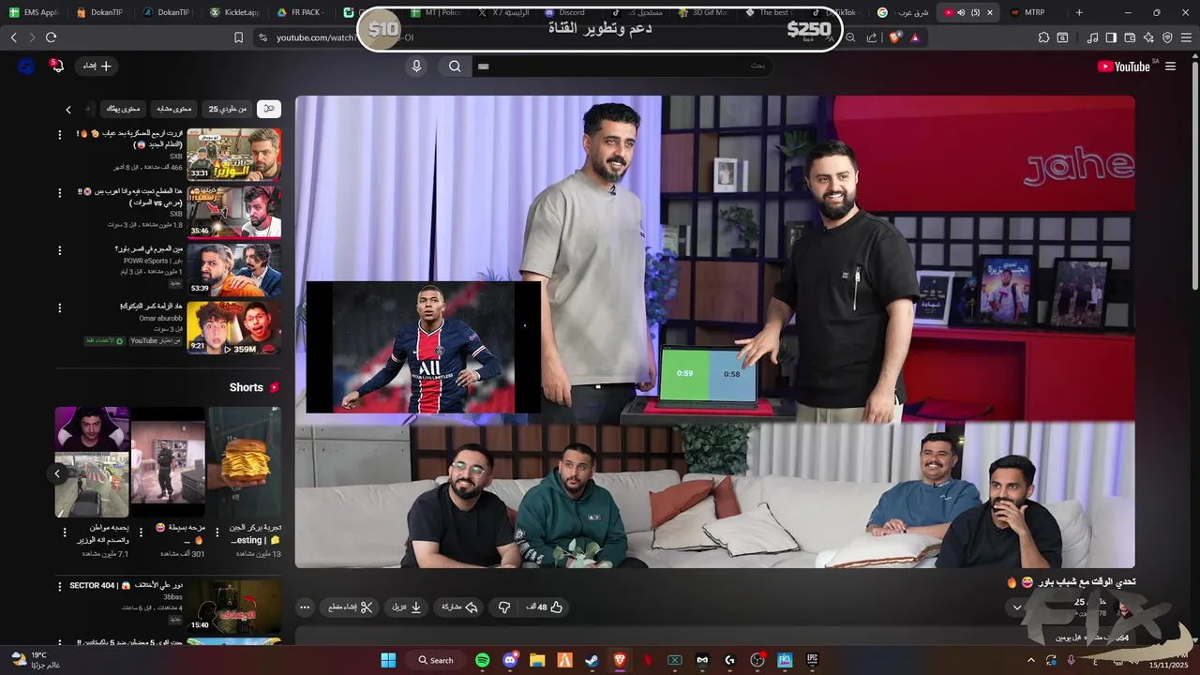Open browser main hamburger menu

(1185, 37)
